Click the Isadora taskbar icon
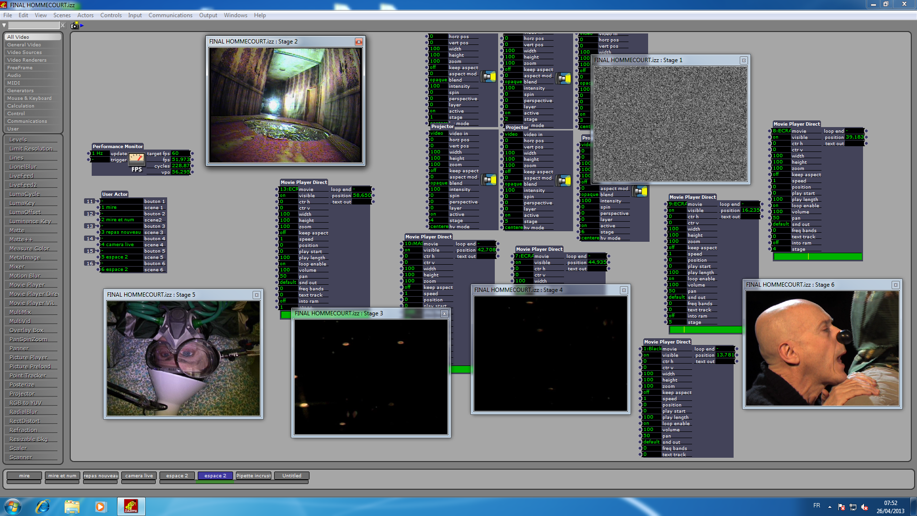The width and height of the screenshot is (917, 516). [131, 506]
